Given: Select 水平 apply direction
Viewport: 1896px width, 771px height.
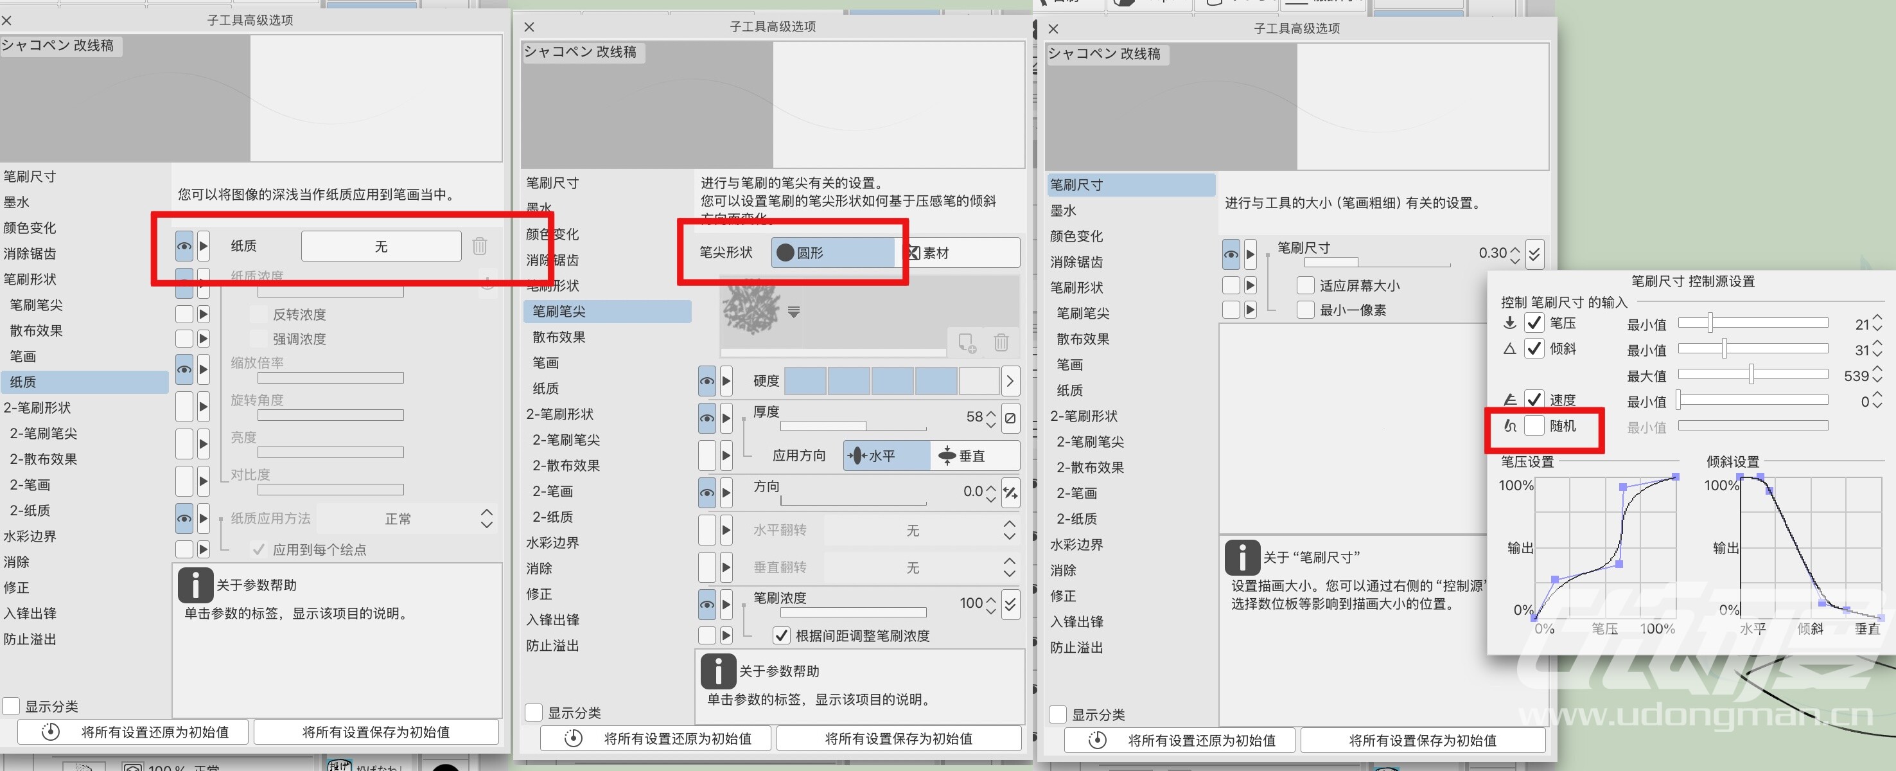Looking at the screenshot, I should coord(887,456).
